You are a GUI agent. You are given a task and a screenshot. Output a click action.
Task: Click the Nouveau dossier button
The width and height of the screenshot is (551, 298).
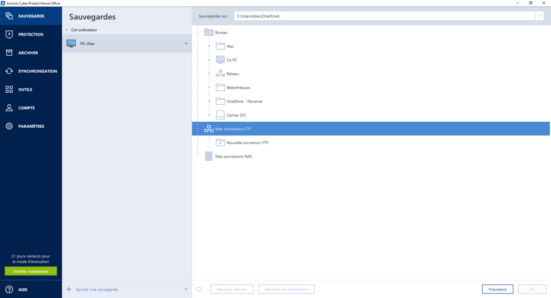point(232,289)
